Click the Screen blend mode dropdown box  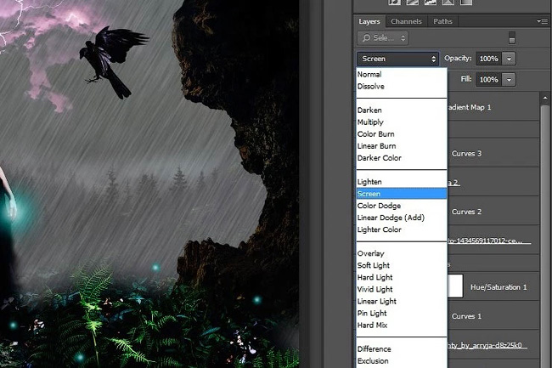397,59
